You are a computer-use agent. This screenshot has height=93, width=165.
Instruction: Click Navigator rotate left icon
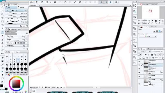(149, 24)
